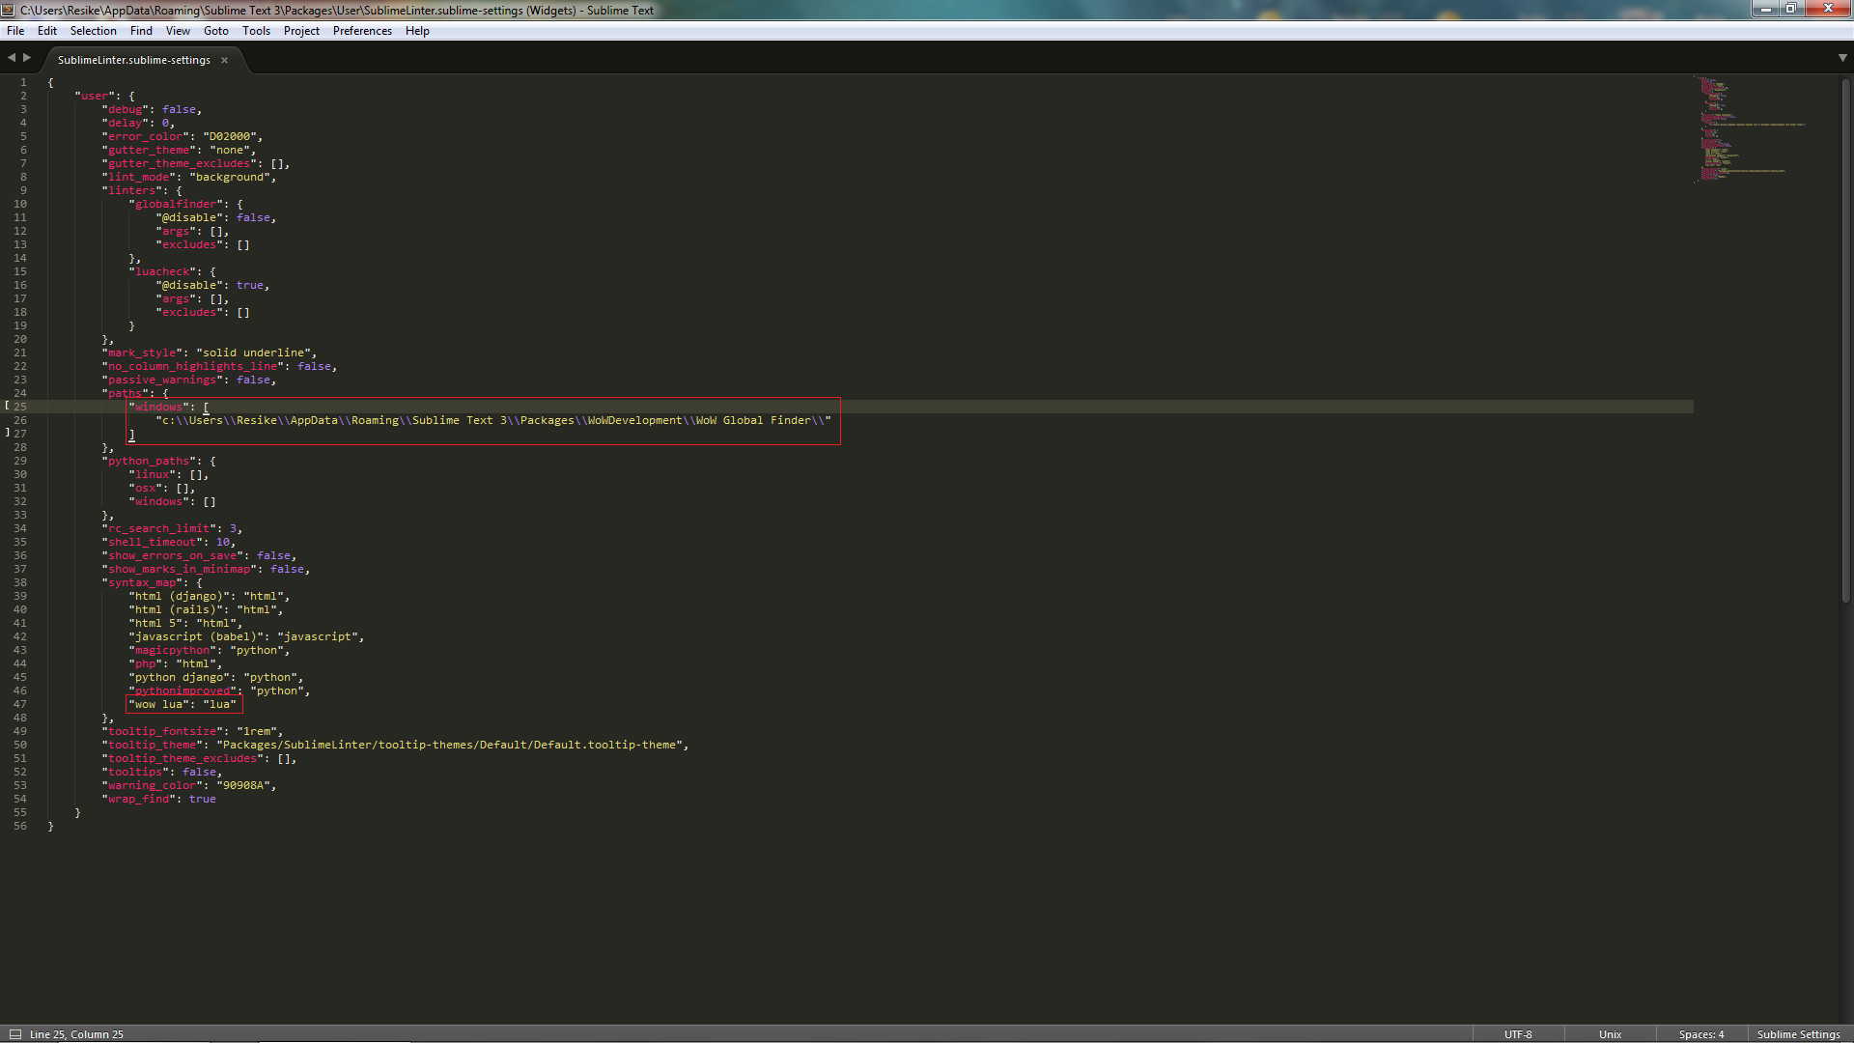The image size is (1854, 1043).
Task: Click the next tab right arrow
Action: click(27, 58)
